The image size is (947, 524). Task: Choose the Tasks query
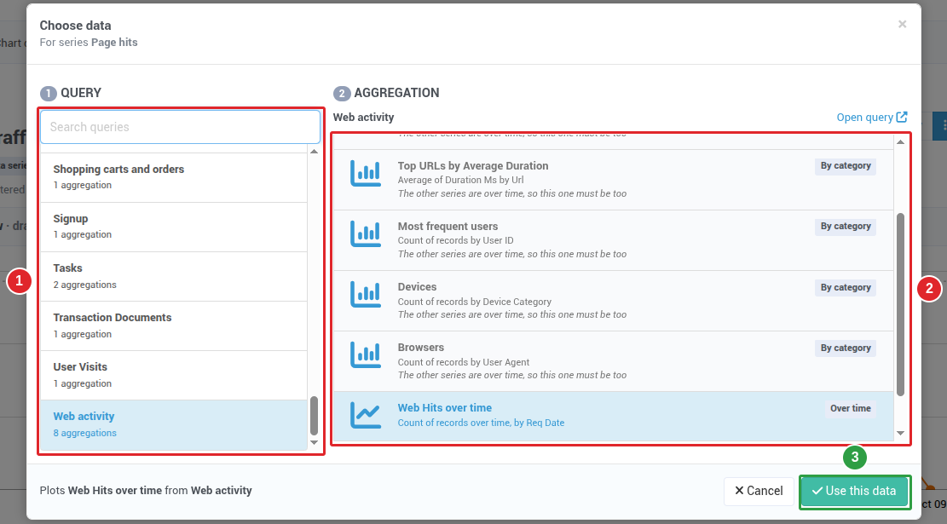[x=174, y=277]
